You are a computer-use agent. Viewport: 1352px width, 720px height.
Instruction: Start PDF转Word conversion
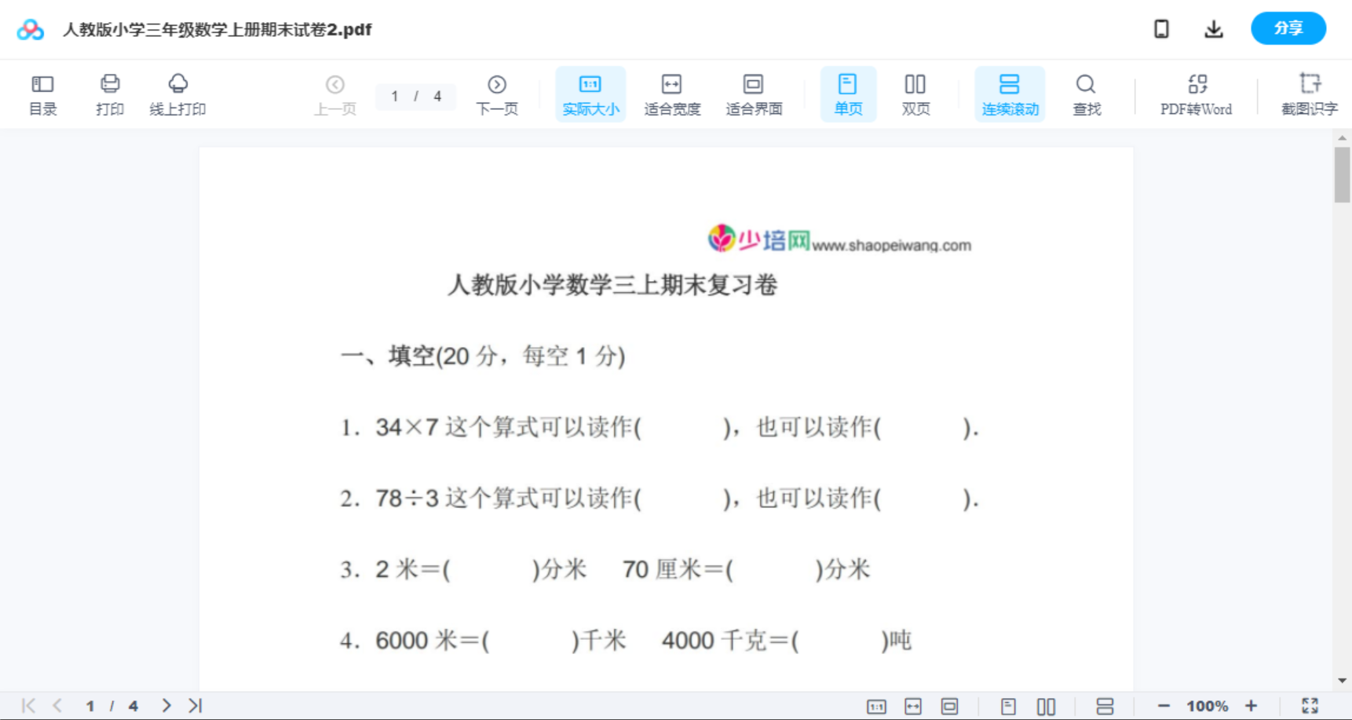(1196, 94)
